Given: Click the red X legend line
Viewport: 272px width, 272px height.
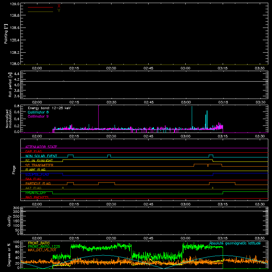Looking at the screenshot, I should coord(40,7).
